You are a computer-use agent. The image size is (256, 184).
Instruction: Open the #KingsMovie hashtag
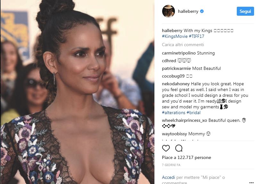(175, 36)
